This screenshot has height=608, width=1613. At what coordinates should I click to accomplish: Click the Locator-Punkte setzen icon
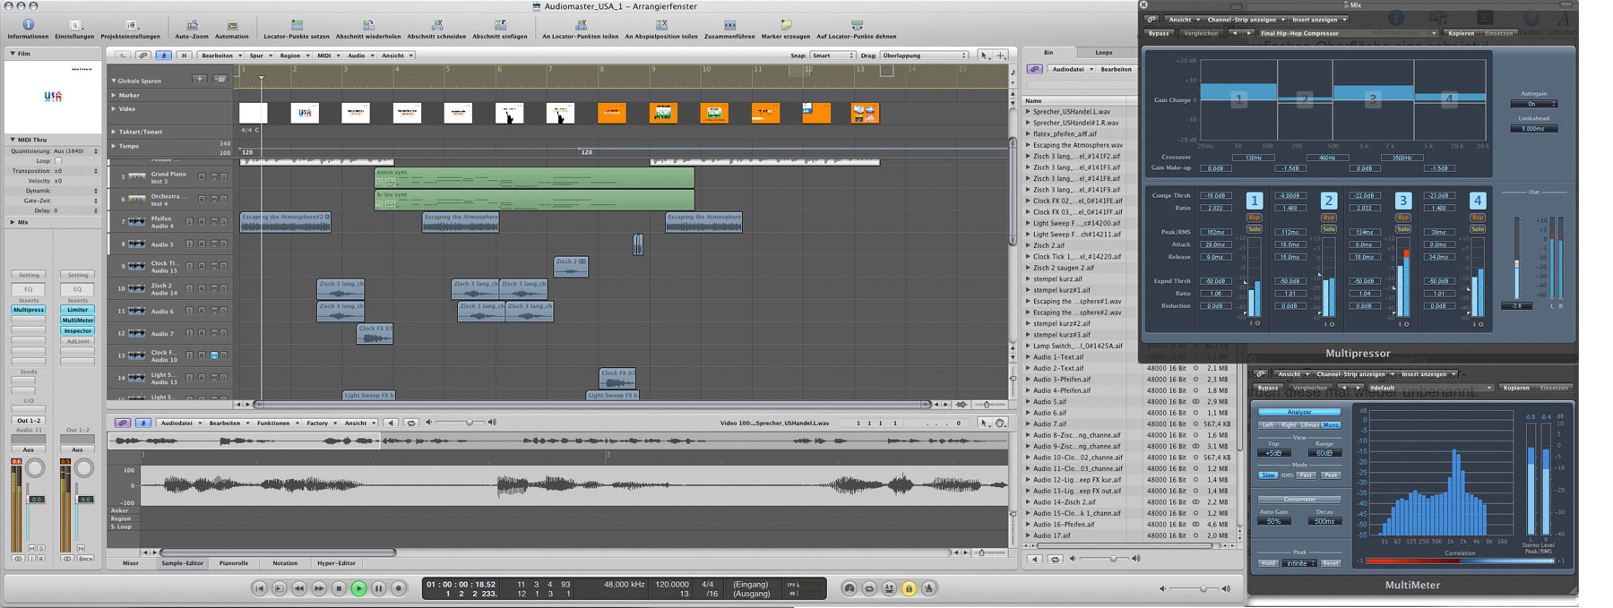(x=297, y=25)
